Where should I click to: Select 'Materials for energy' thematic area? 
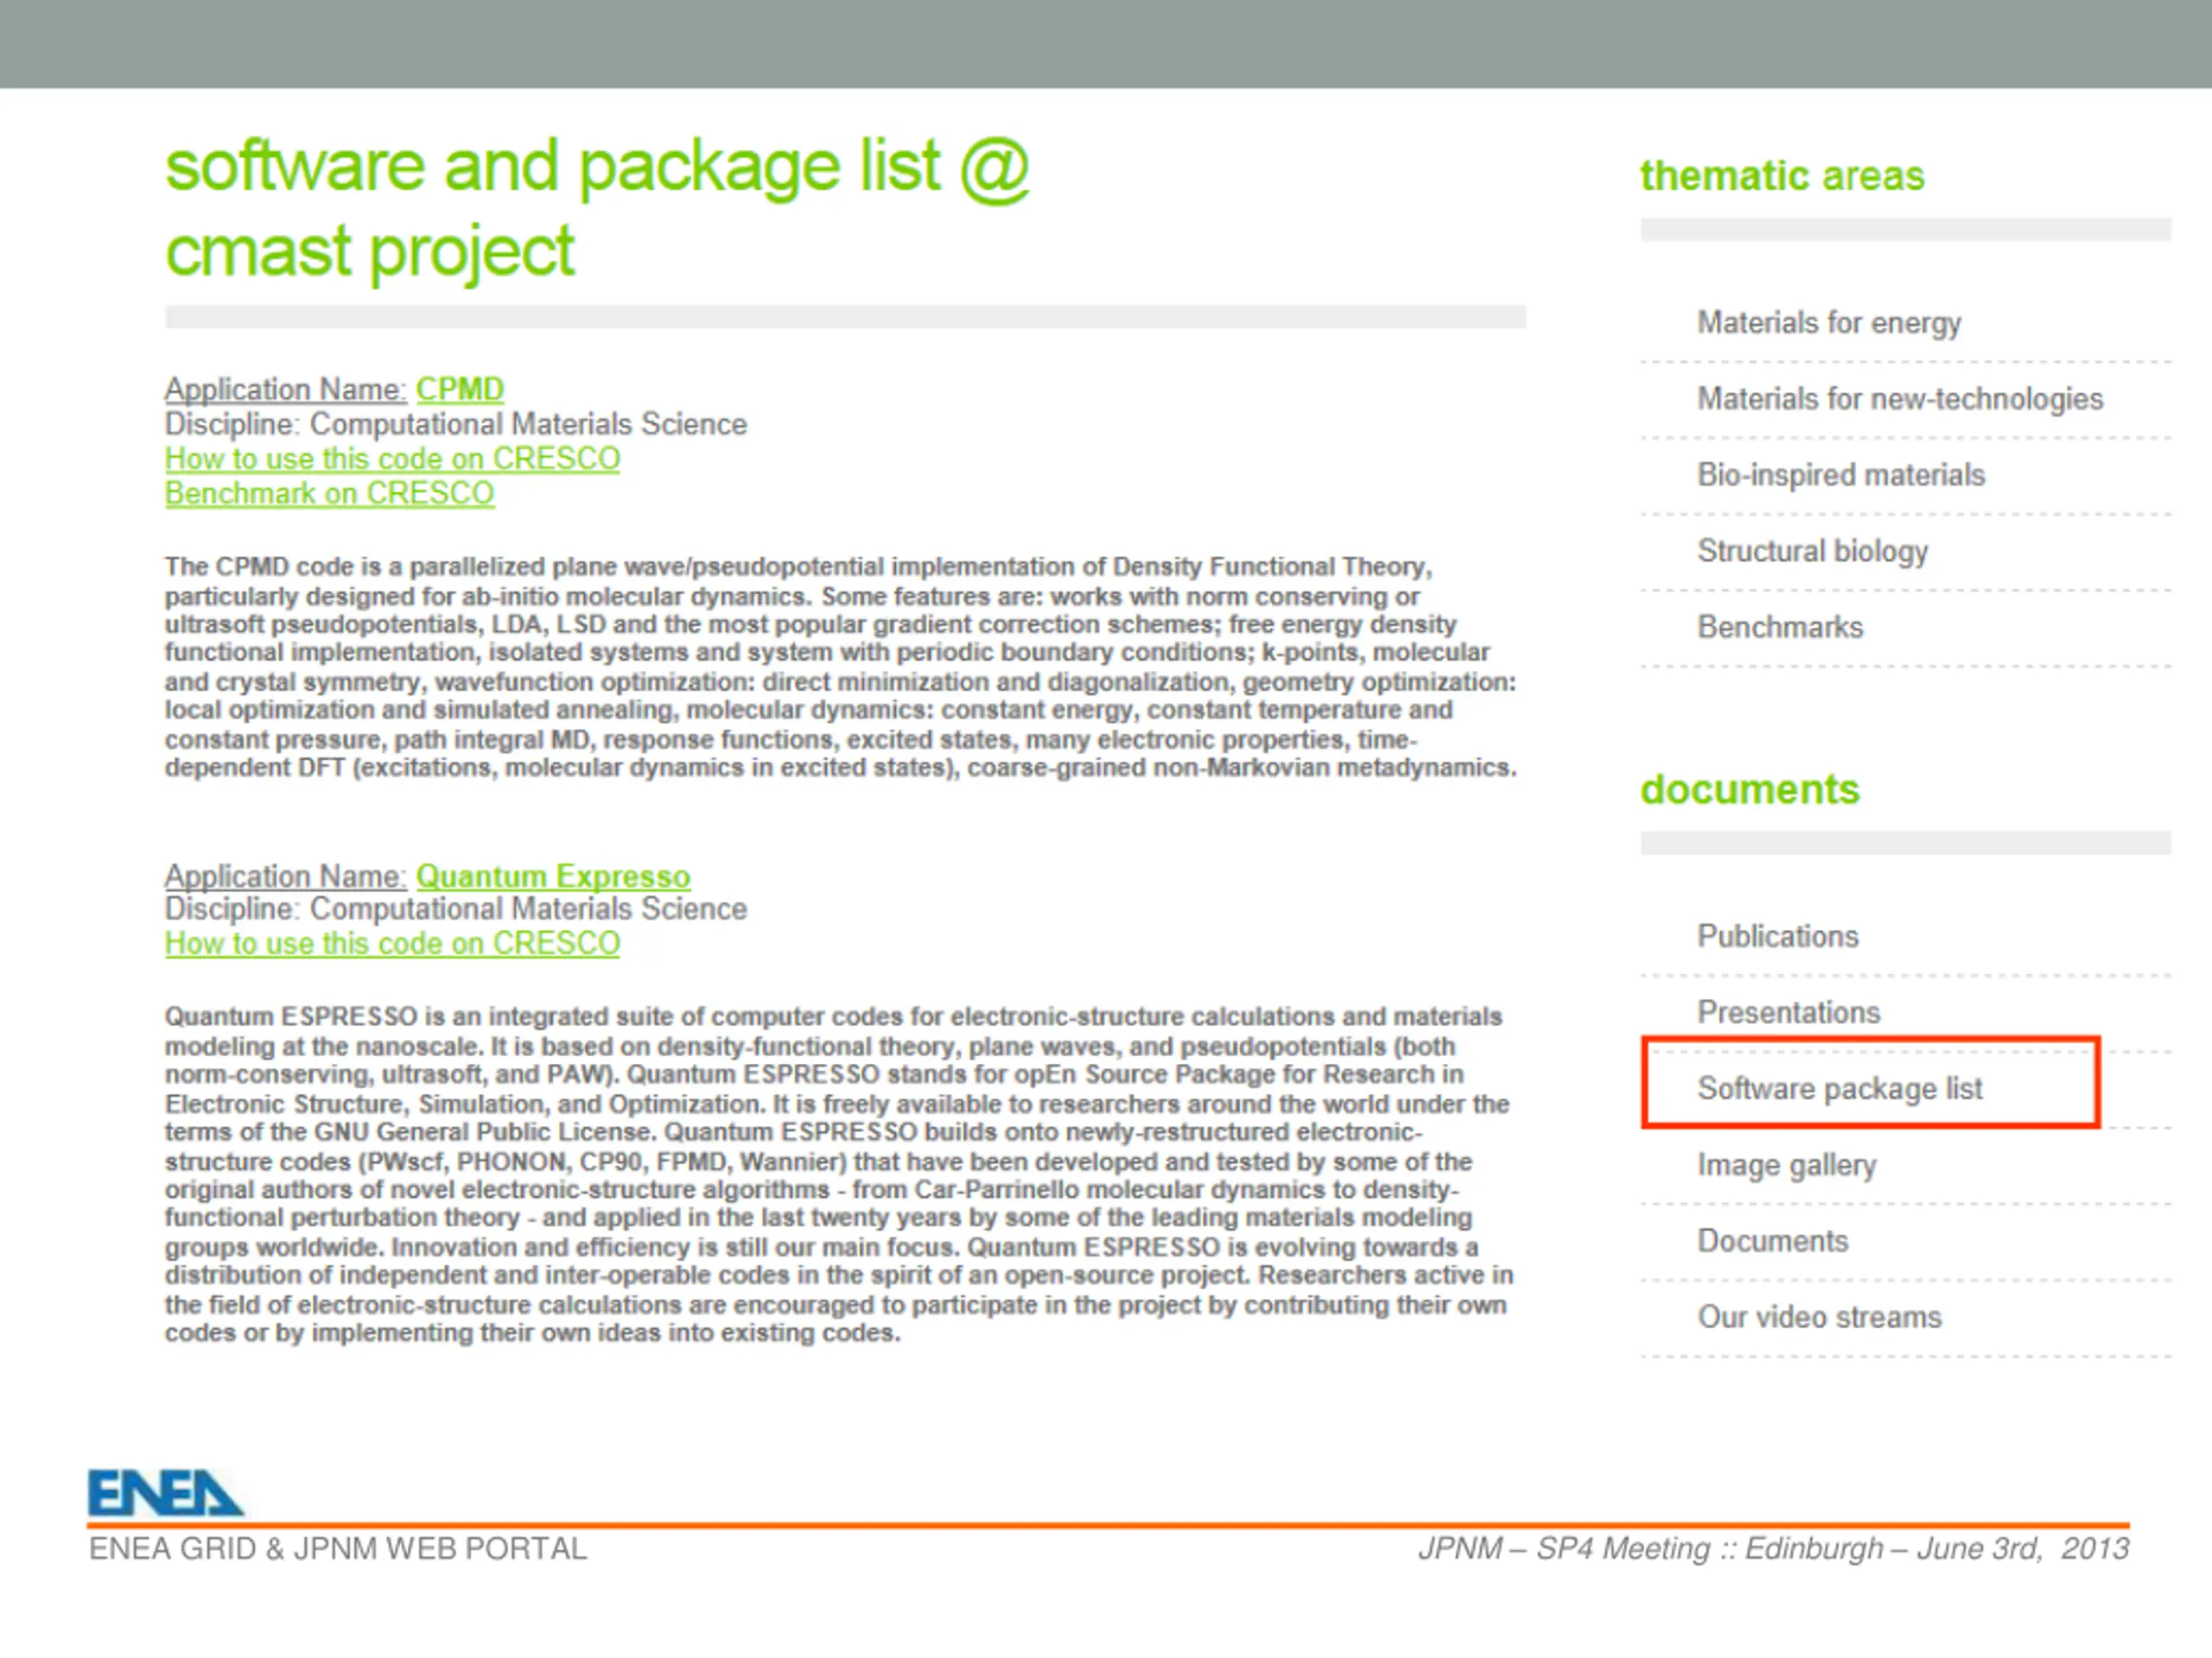[1829, 323]
